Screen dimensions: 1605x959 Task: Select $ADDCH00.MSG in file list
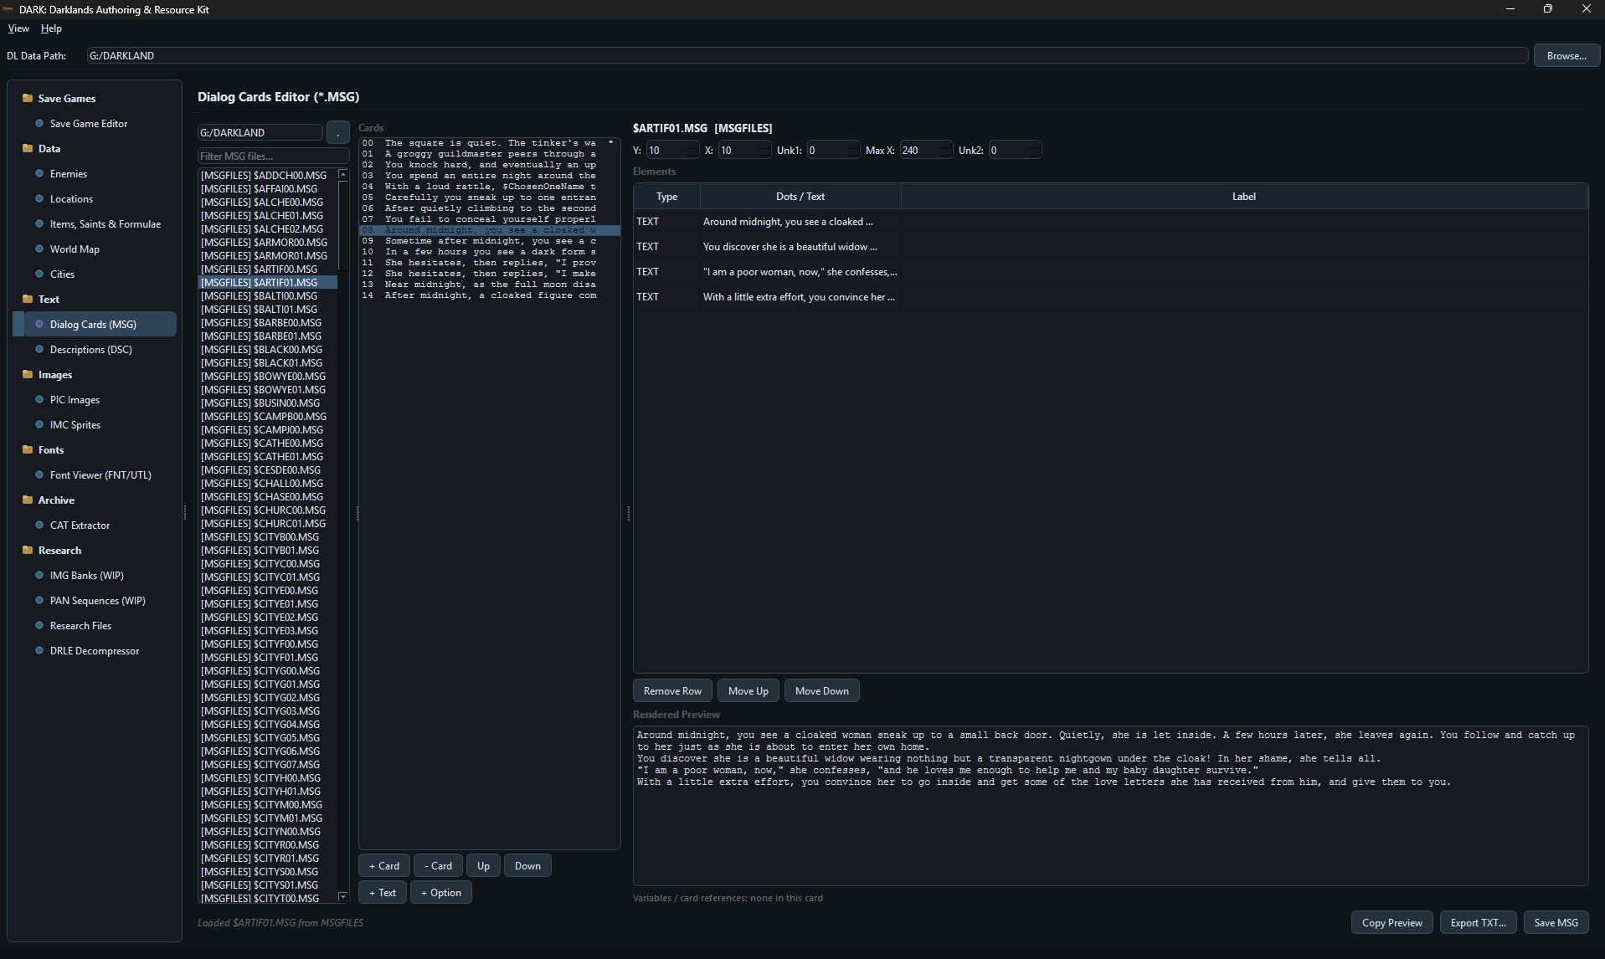[267, 175]
